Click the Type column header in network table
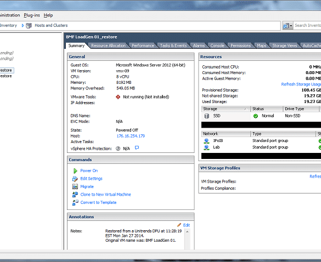321x262 pixels. (283, 134)
